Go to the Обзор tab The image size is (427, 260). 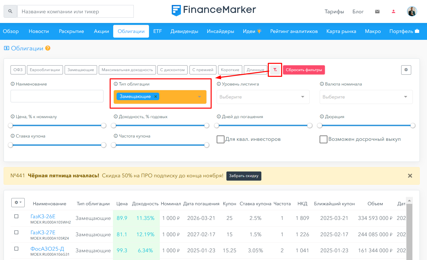tap(11, 31)
